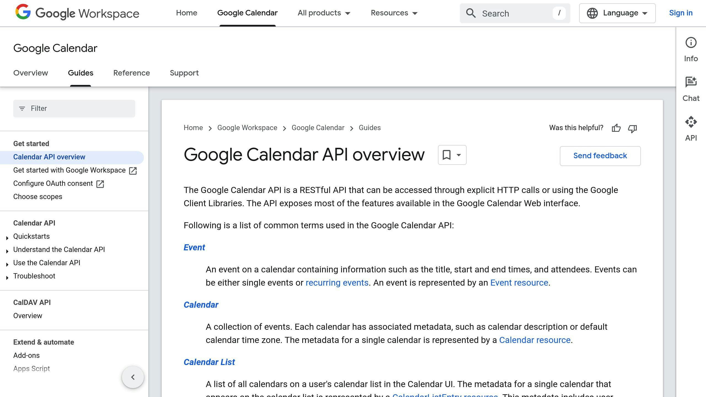Click the bookmark icon beside page title
The width and height of the screenshot is (706, 397).
[446, 155]
